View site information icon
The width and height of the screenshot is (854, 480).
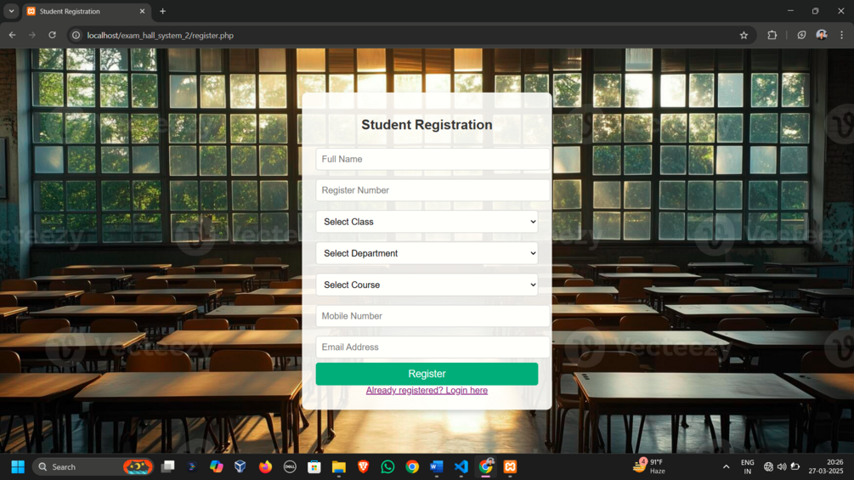pos(76,36)
